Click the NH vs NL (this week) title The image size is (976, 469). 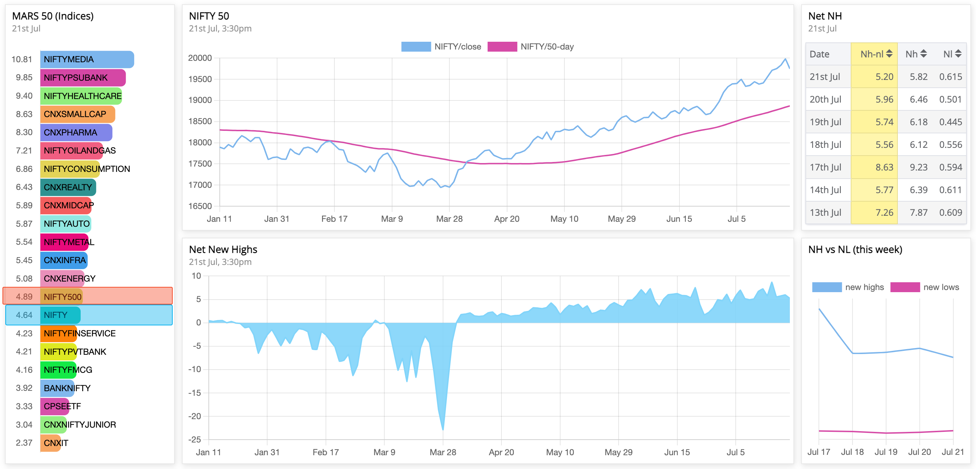pyautogui.click(x=855, y=249)
